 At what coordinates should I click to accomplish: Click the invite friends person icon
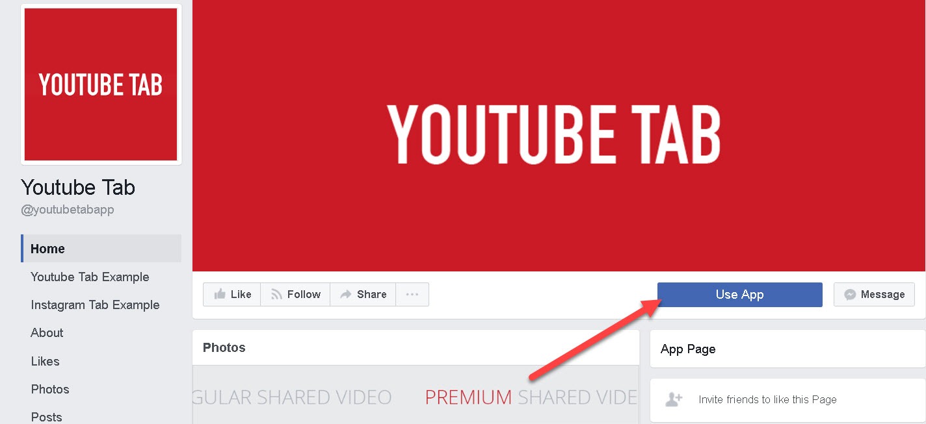[x=674, y=399]
